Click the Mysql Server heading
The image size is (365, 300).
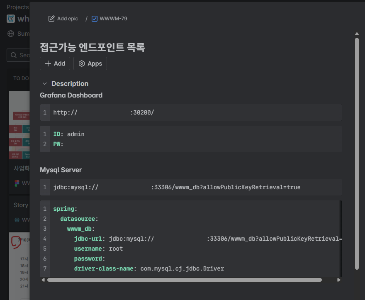coord(61,170)
